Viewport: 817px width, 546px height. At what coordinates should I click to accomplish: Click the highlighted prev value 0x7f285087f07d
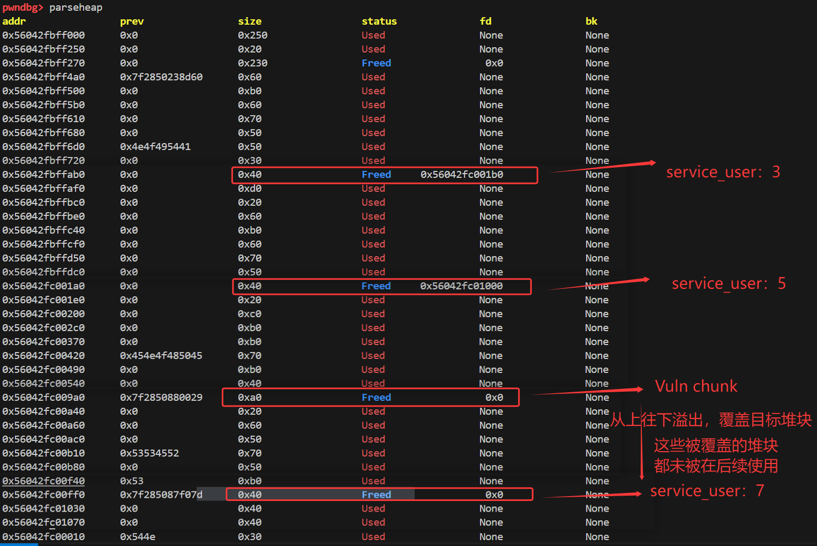(161, 495)
